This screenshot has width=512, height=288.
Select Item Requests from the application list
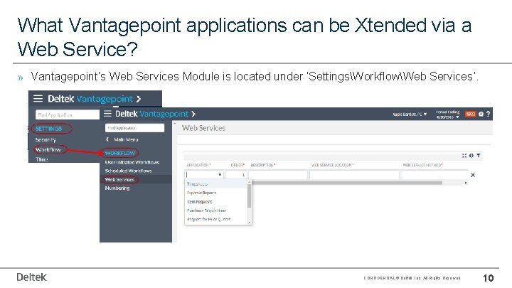(x=215, y=202)
